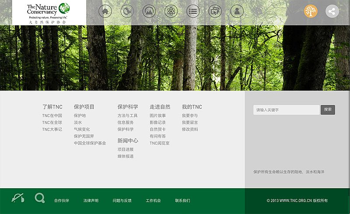Click The Nature Conservancy logo

pos(49,13)
